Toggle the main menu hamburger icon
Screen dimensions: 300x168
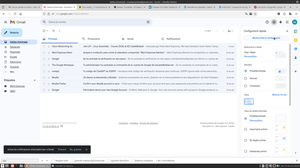click(x=5, y=22)
